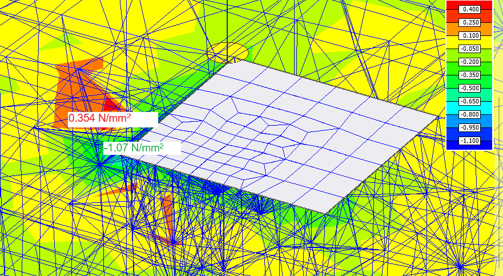This screenshot has height=276, width=503.
Task: Click the -1.100 legend value
Action: pos(470,141)
